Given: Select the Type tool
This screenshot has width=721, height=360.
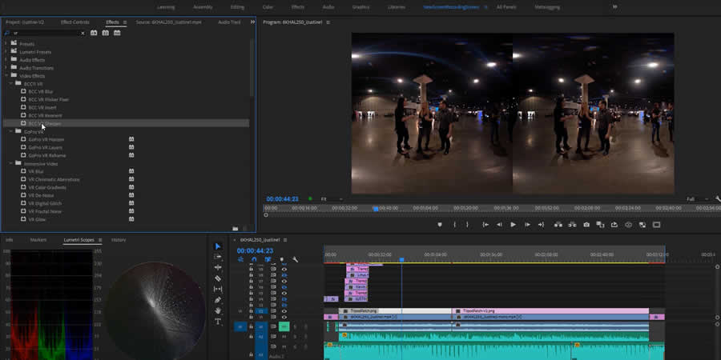Looking at the screenshot, I should point(218,322).
